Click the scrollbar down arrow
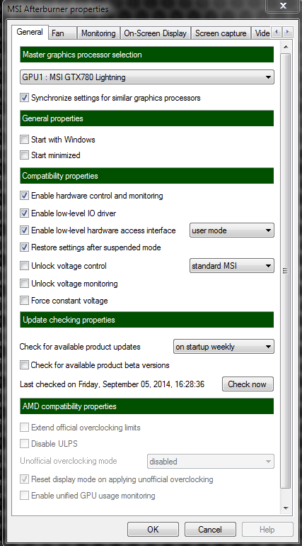Image resolution: width=302 pixels, height=546 pixels. point(286,508)
